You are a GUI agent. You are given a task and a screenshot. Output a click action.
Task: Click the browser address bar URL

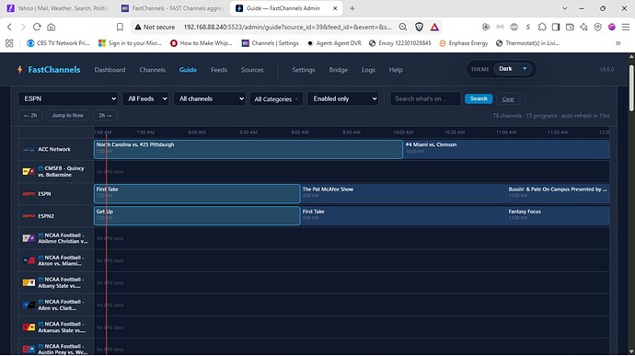tap(287, 27)
